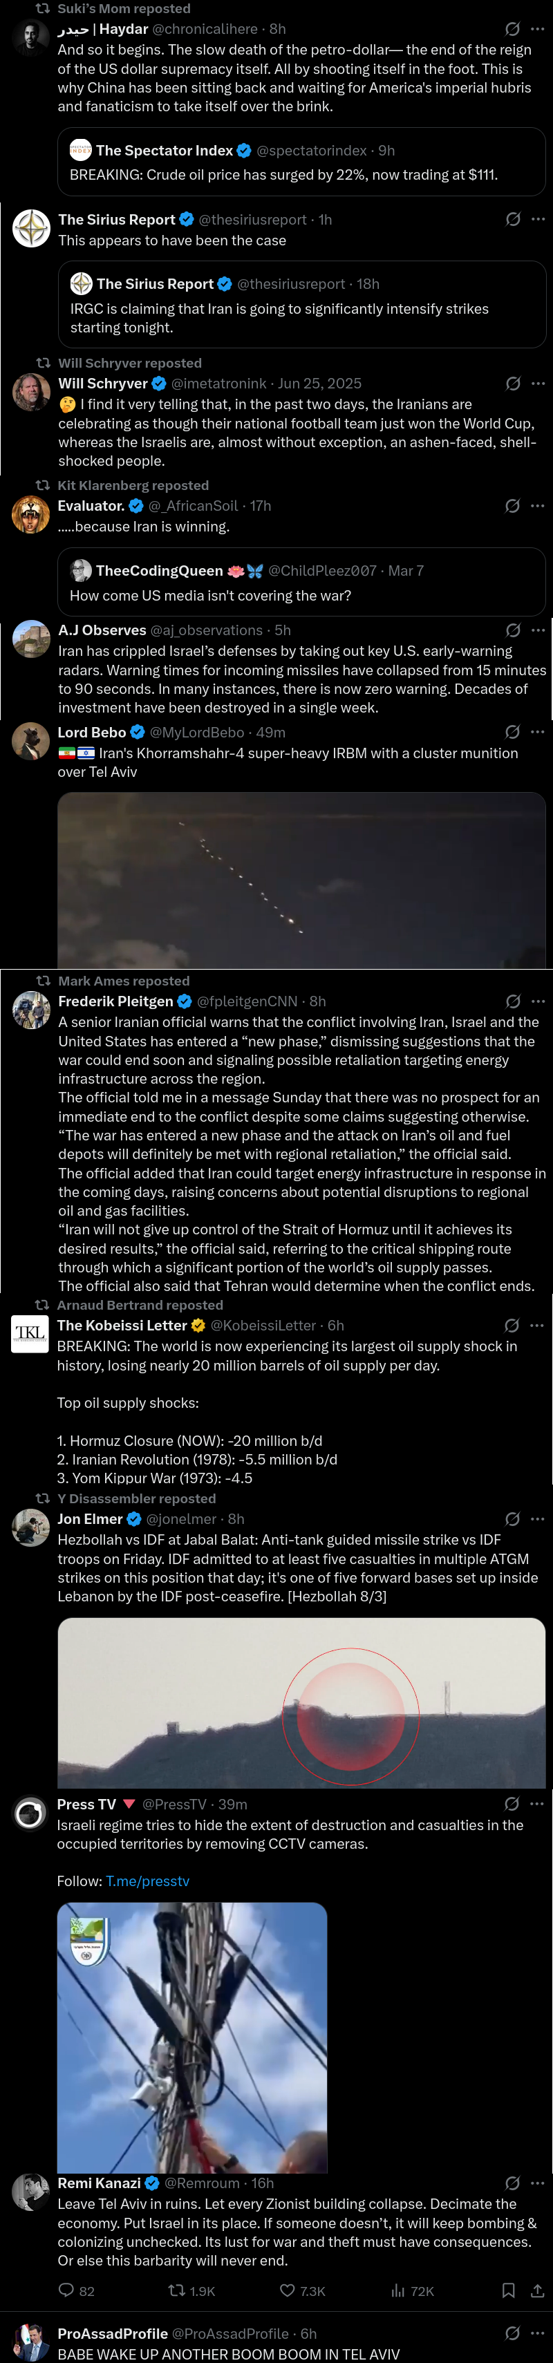Viewport: 553px width, 2363px height.
Task: Open Grok icon on Haydar's post
Action: (513, 28)
